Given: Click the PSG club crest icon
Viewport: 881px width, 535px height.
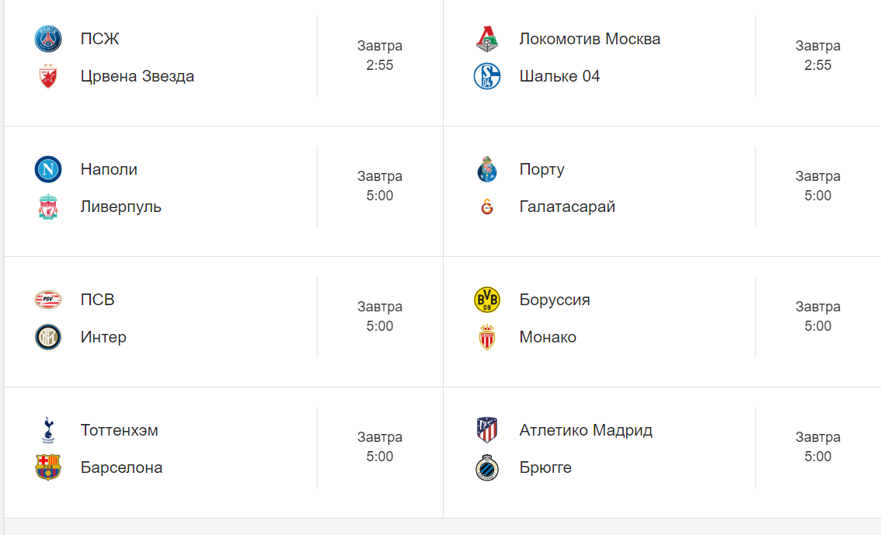Looking at the screenshot, I should click(48, 39).
